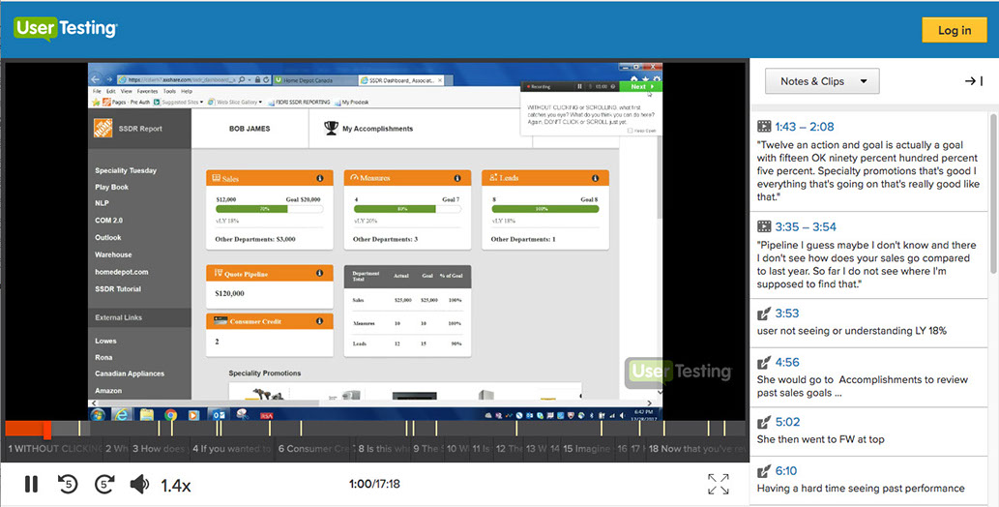Rewind the video 5 seconds

point(68,484)
